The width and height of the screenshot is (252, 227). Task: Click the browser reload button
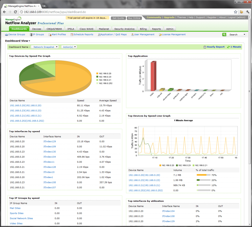16,12
